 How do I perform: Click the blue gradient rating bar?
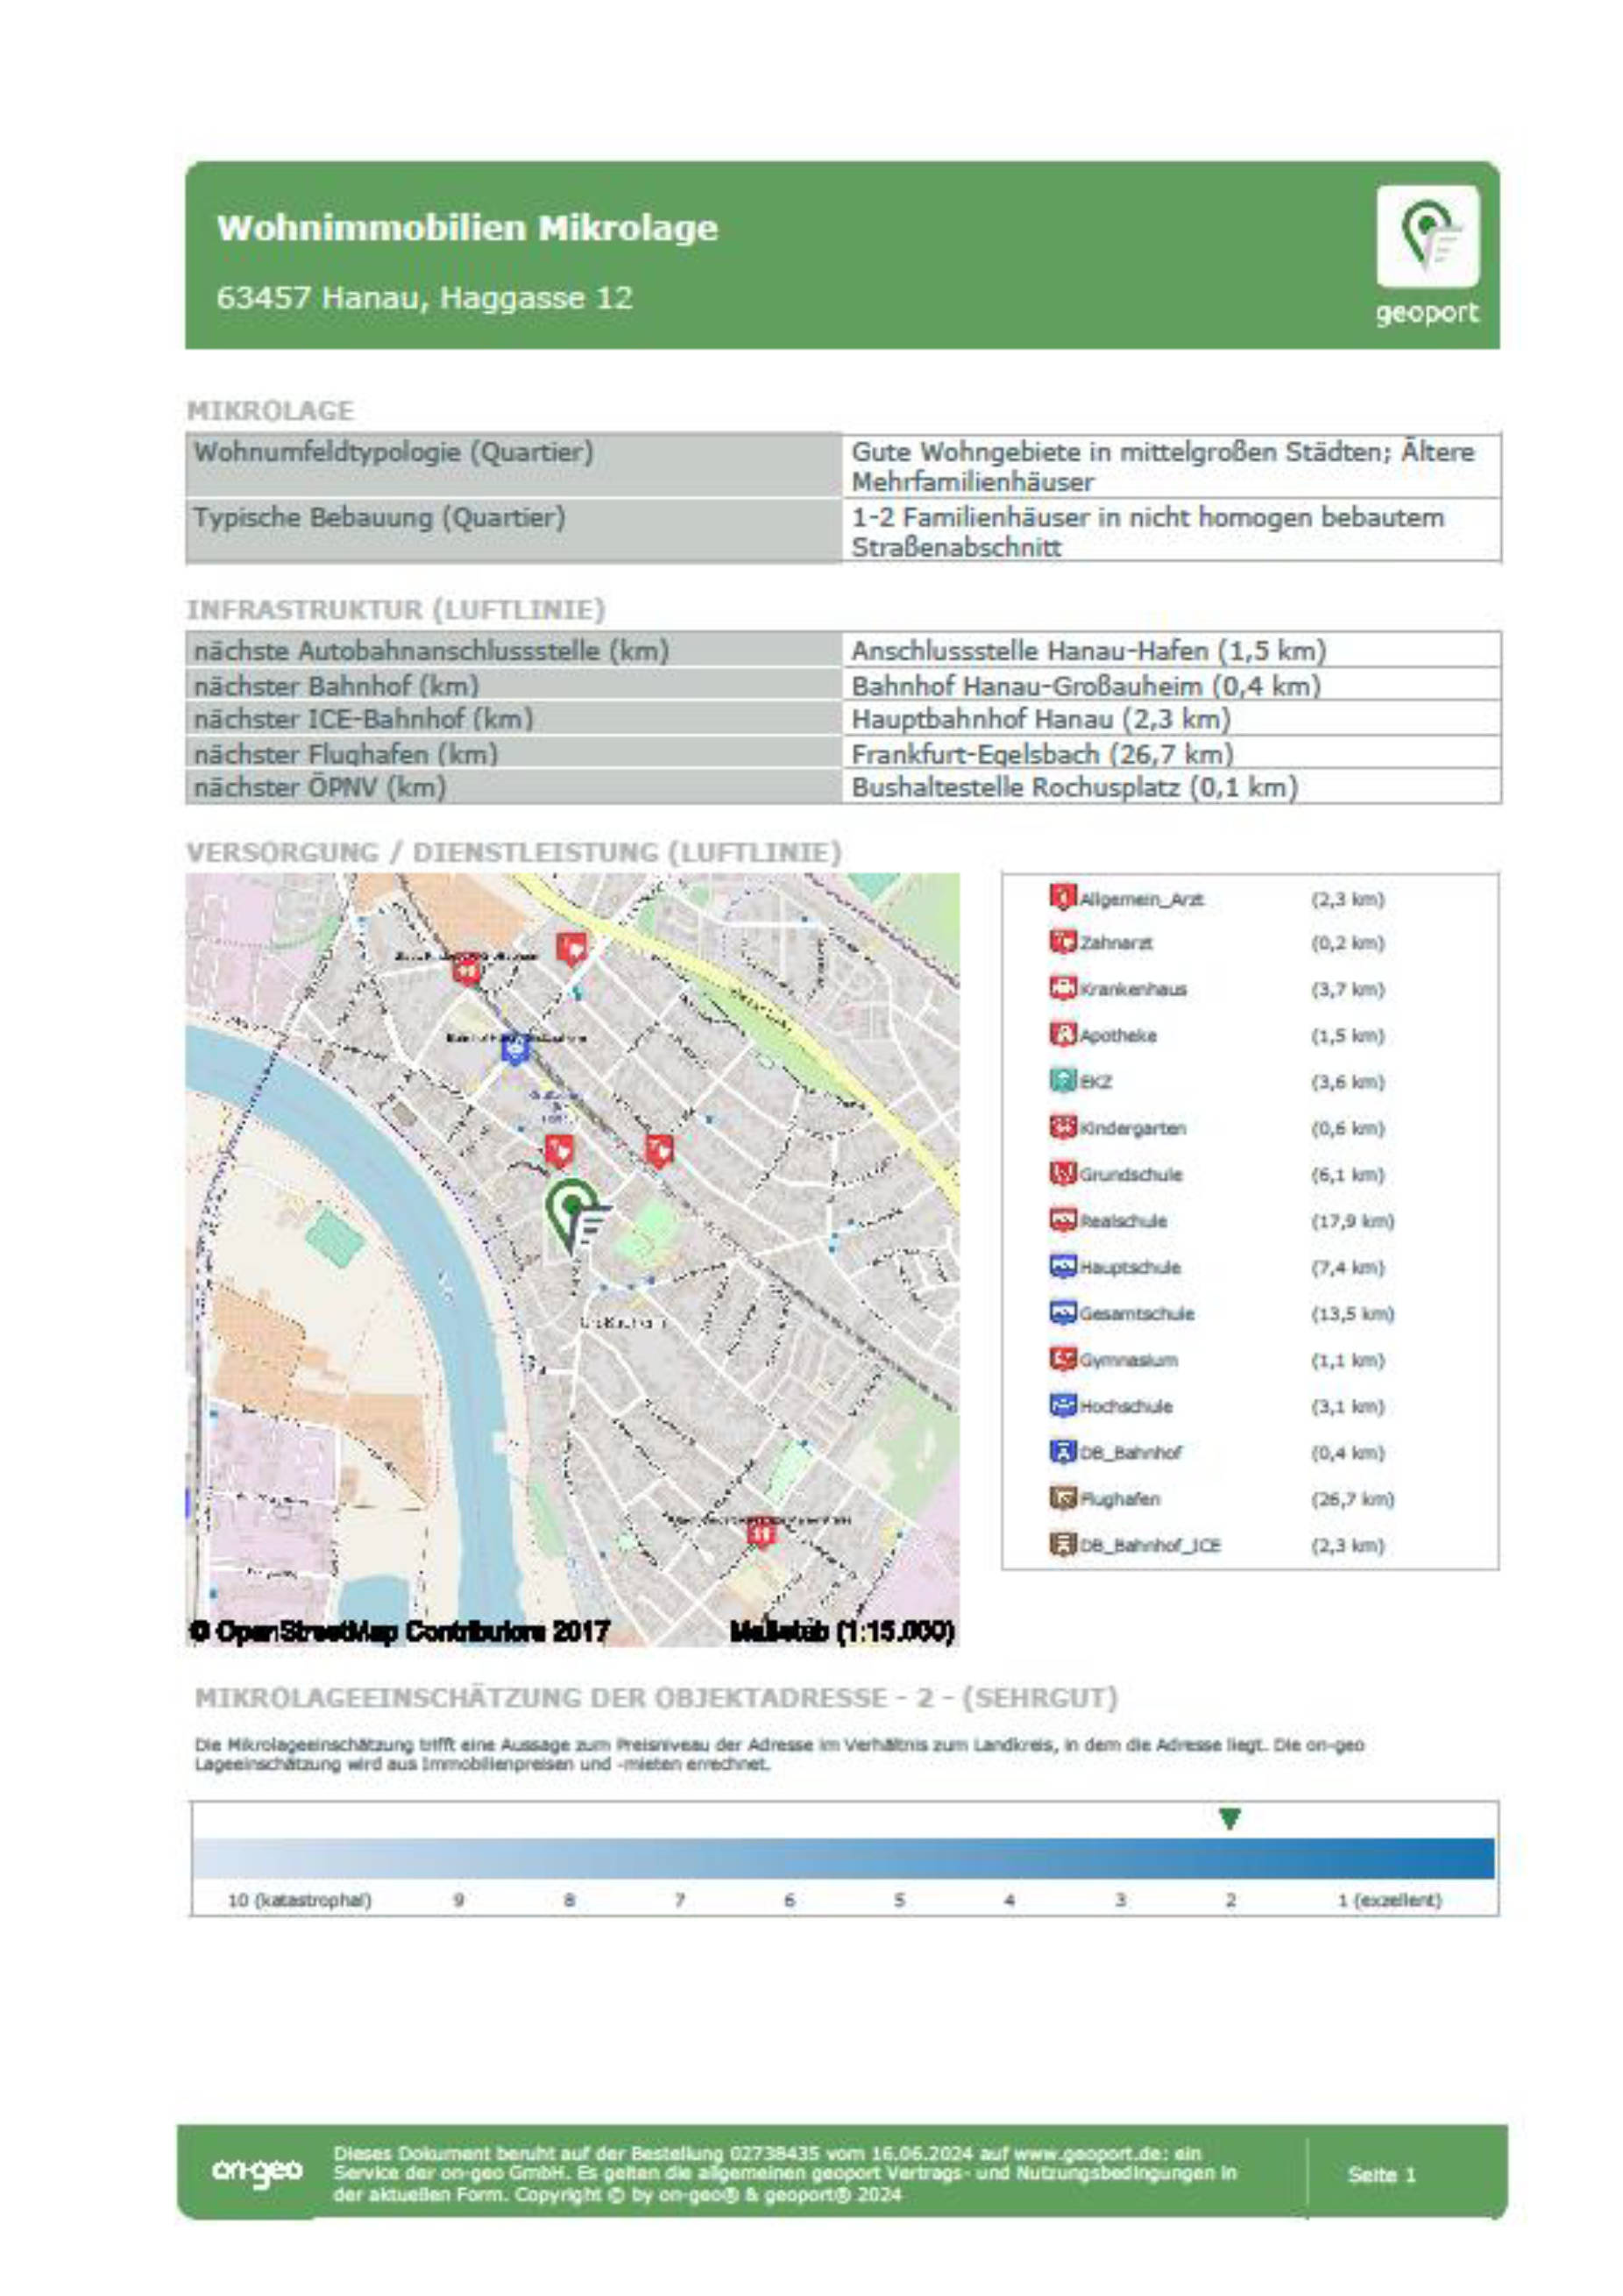point(843,1858)
